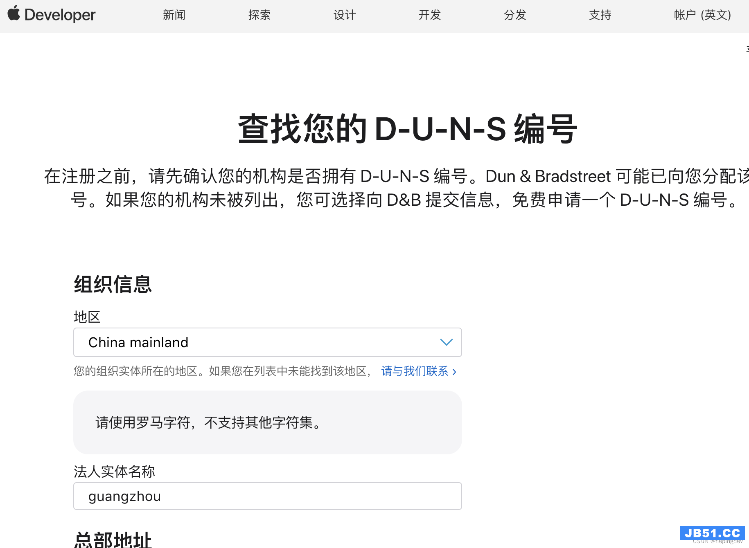
Task: Click the 法人实体名称 field label
Action: [x=114, y=472]
